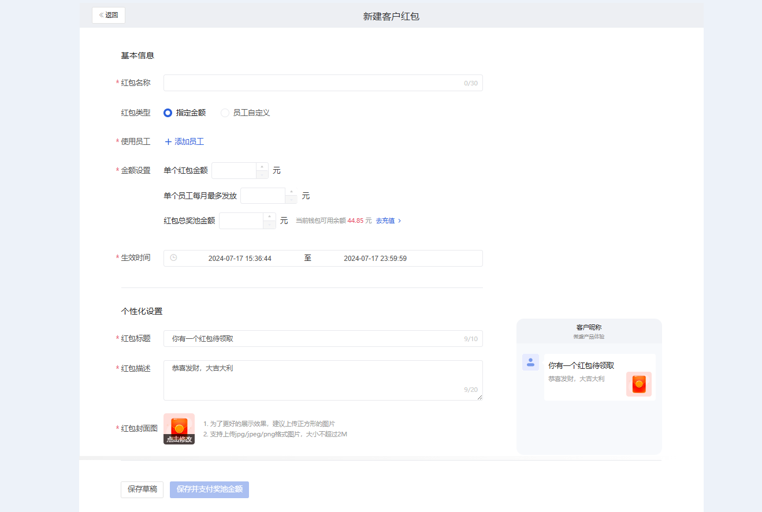Edit the 红包描述 textarea

pos(323,380)
